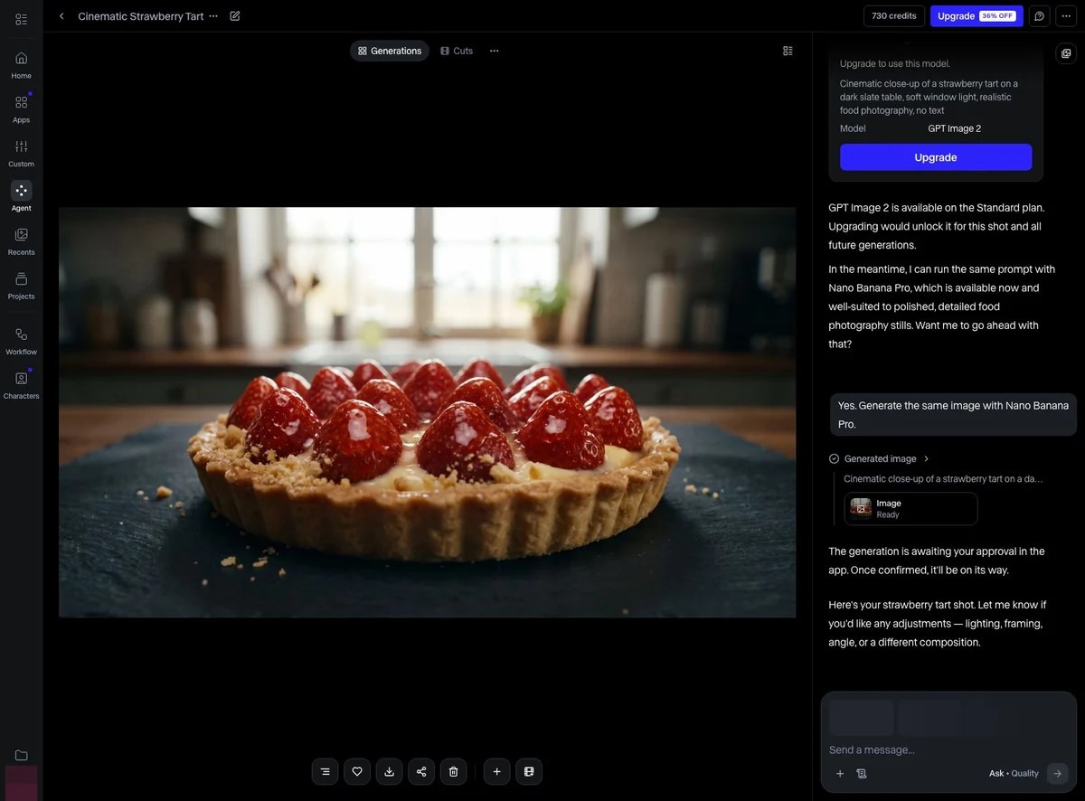Expand the Generated image details chevron
Viewport: 1085px width, 801px height.
[x=927, y=458]
